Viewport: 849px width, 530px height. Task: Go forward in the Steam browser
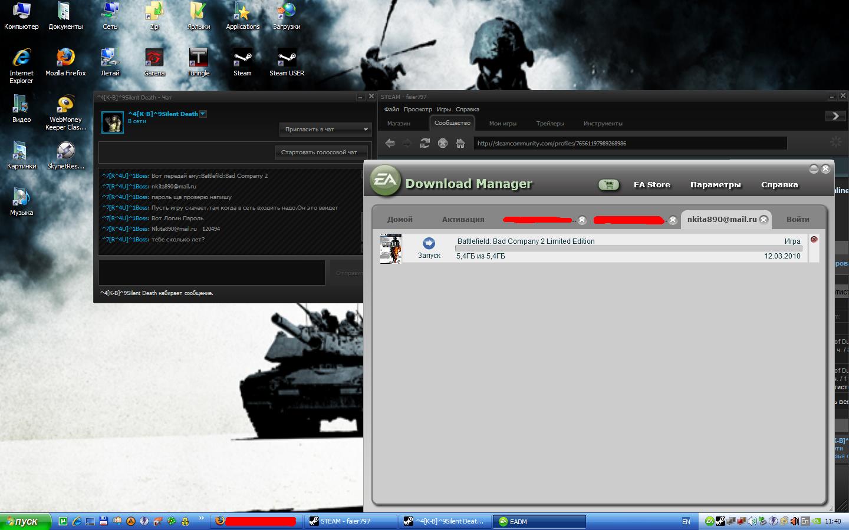407,143
